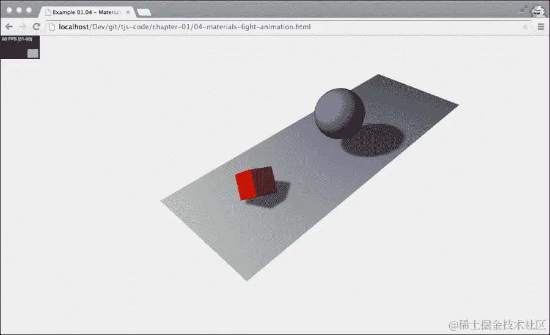Select the Example 01.04 – Materials tab
This screenshot has width=550, height=335.
pyautogui.click(x=87, y=12)
